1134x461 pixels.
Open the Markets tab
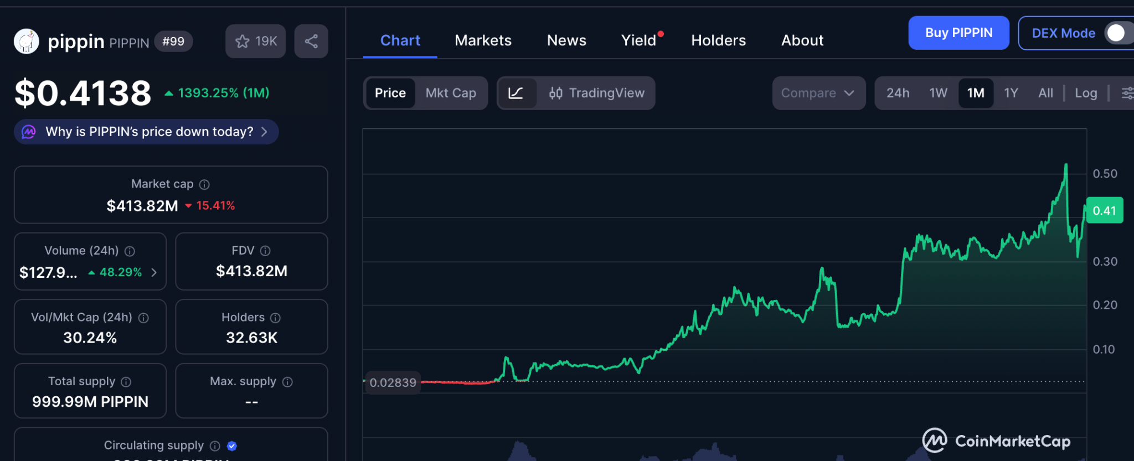pyautogui.click(x=483, y=40)
